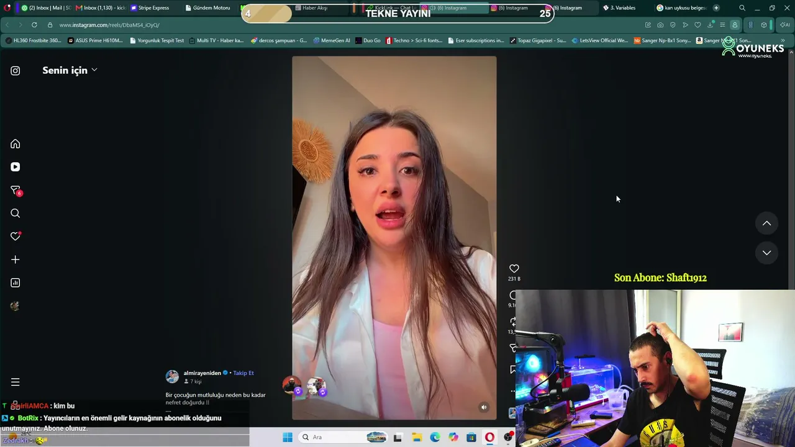Open Copilot from the taskbar
The height and width of the screenshot is (447, 795).
pyautogui.click(x=453, y=437)
